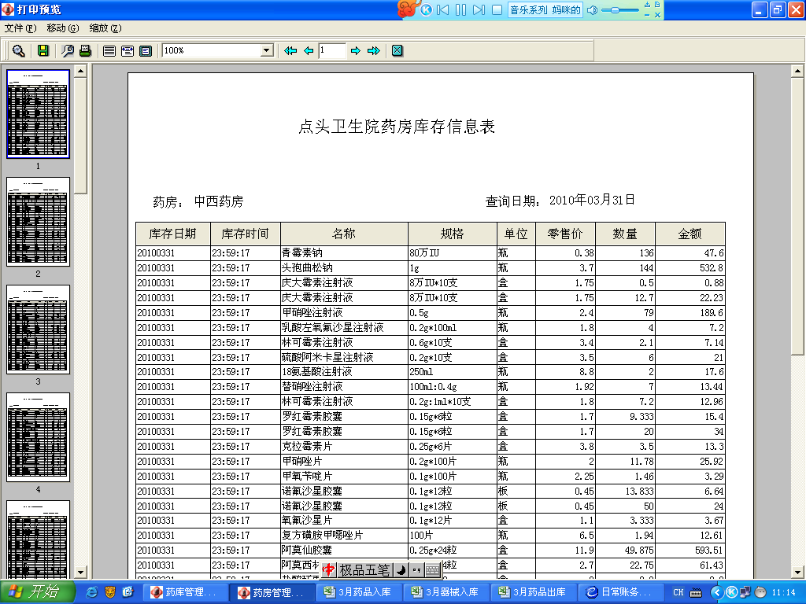Open the 100% zoom level dropdown
This screenshot has height=604, width=806.
(266, 50)
